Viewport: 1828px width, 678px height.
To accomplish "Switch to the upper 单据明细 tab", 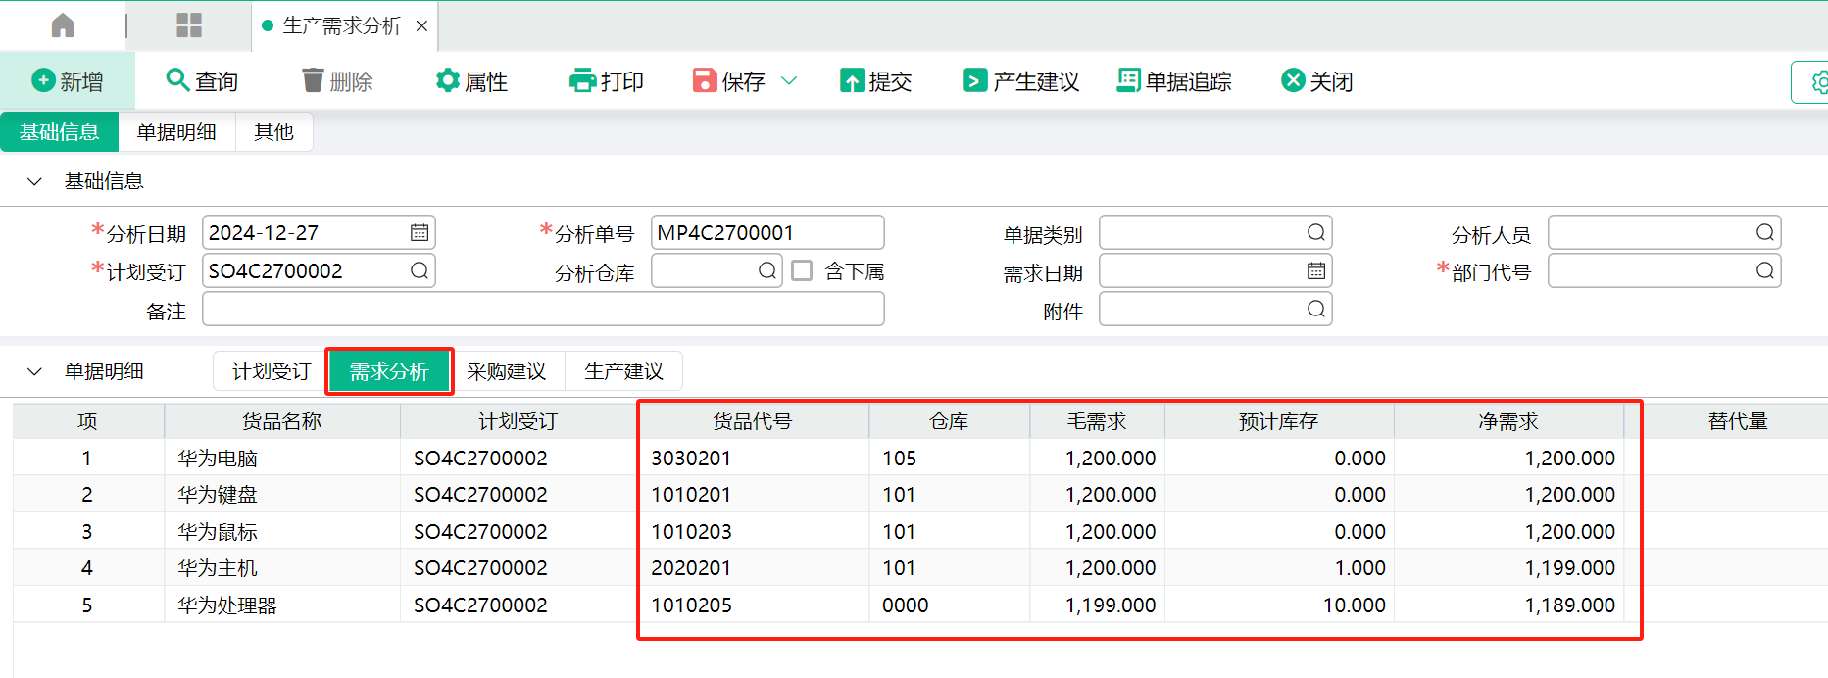I will pyautogui.click(x=176, y=132).
